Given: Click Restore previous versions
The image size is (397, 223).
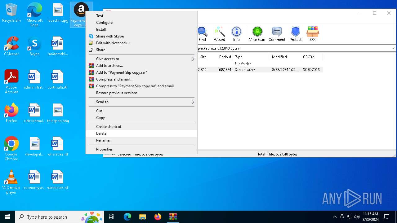Looking at the screenshot, I should pos(141,93).
